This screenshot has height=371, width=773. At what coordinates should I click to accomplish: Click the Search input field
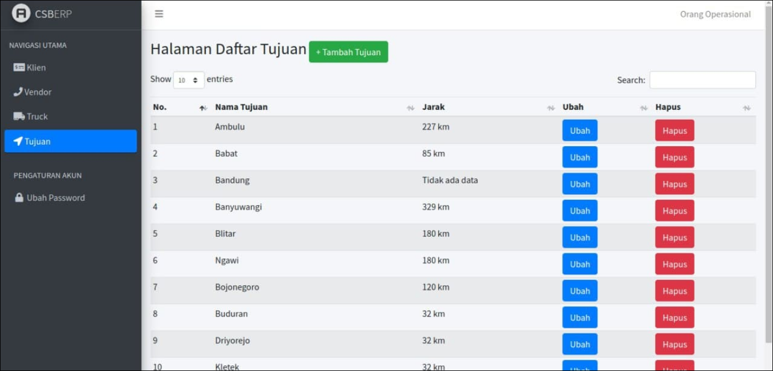point(702,80)
